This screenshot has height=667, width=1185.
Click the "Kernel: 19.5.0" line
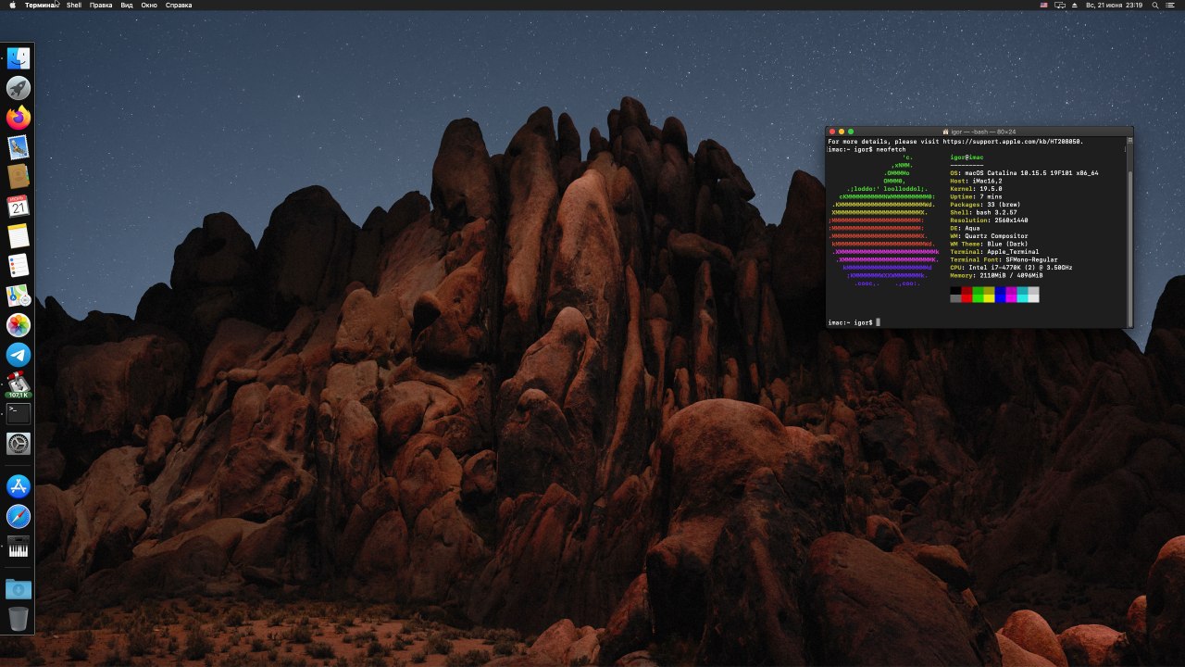coord(976,189)
